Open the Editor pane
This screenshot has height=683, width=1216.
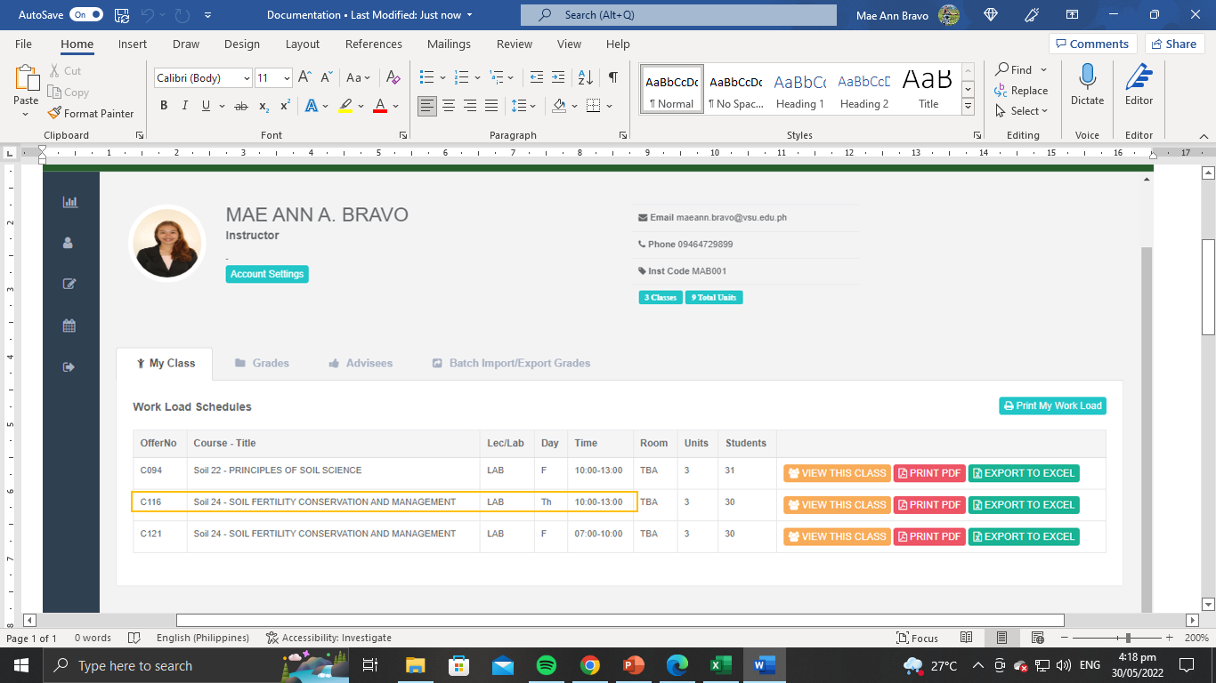click(x=1139, y=85)
